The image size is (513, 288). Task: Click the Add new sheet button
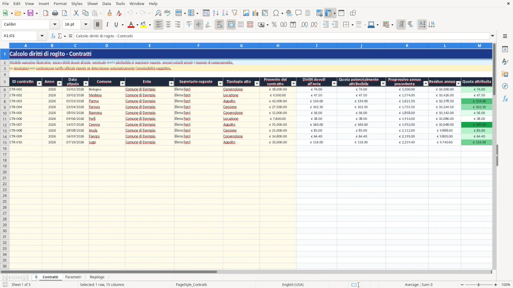tap(36, 277)
